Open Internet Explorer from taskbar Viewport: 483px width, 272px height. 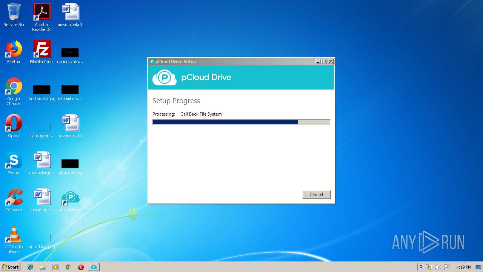click(x=30, y=267)
